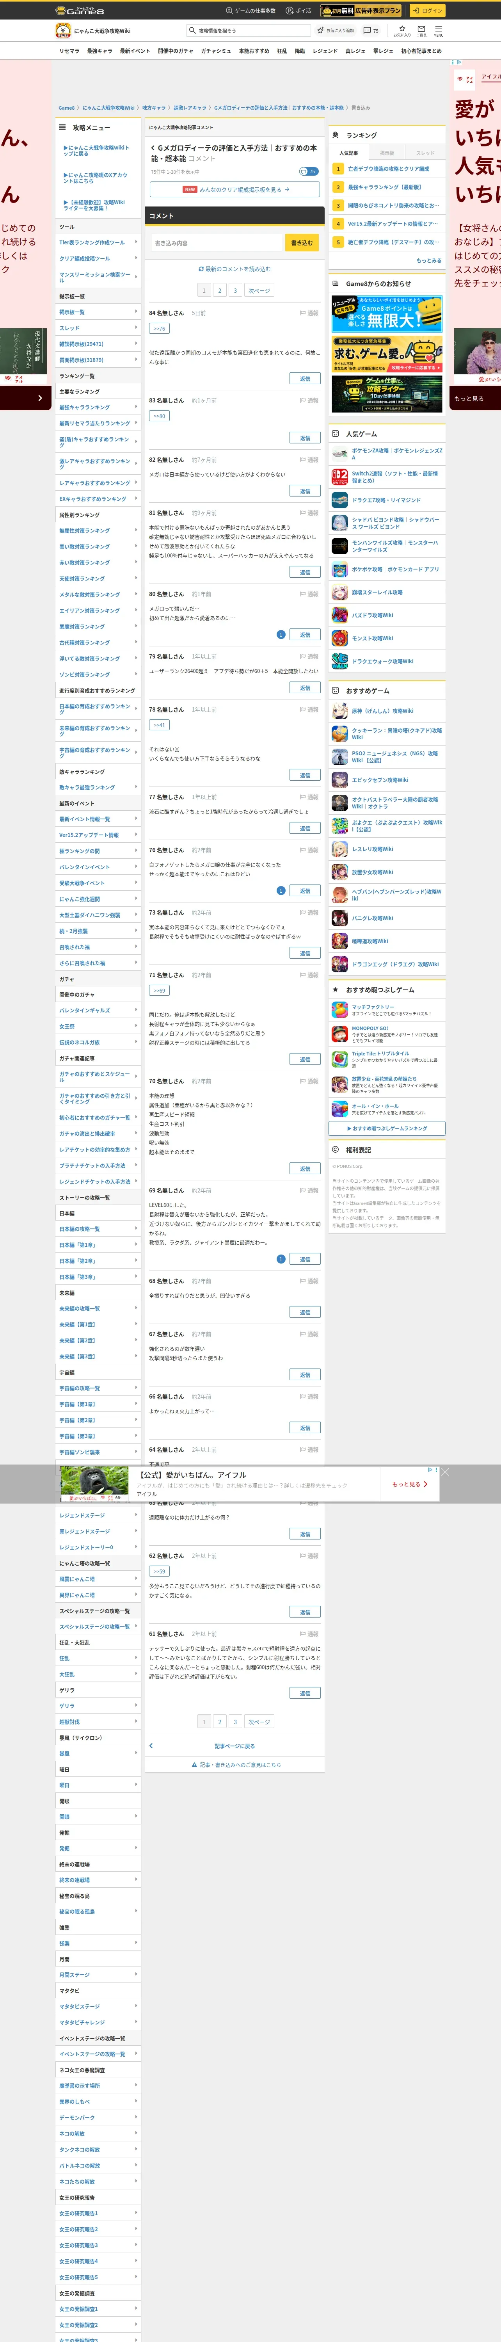Focus the 書き込み内容 comment input field
The image size is (501, 2342).
[217, 243]
